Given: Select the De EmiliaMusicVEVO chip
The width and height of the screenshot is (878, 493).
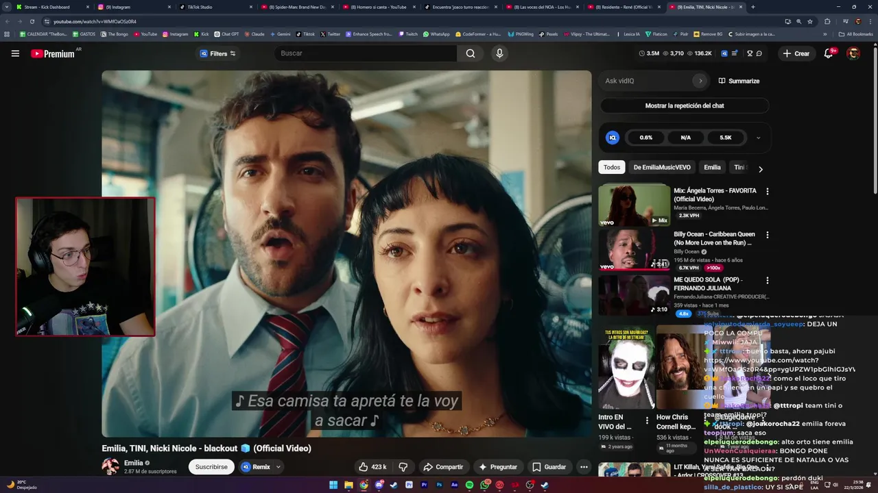Looking at the screenshot, I should pyautogui.click(x=662, y=167).
